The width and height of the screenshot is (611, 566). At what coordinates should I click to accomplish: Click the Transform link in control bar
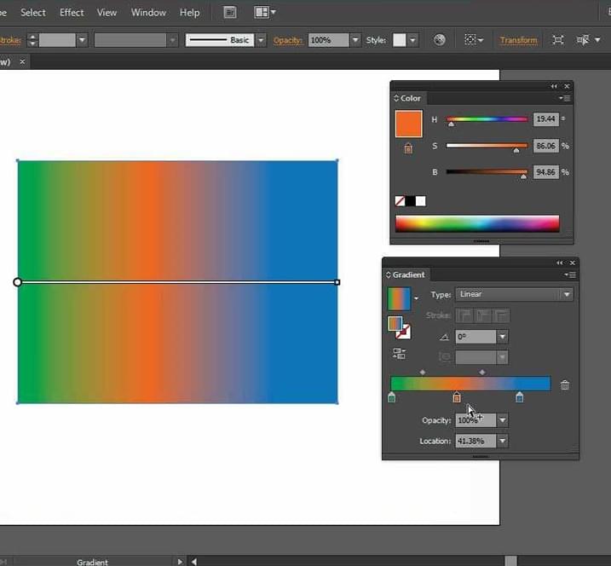point(518,40)
